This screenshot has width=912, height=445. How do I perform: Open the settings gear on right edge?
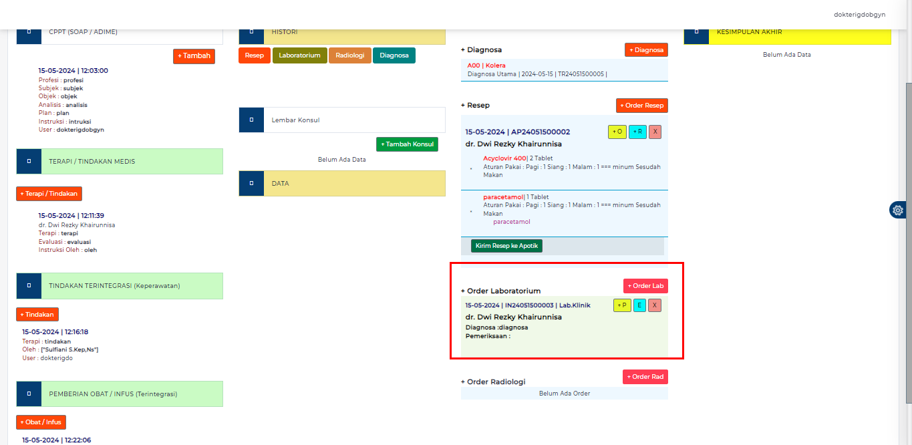pos(898,210)
